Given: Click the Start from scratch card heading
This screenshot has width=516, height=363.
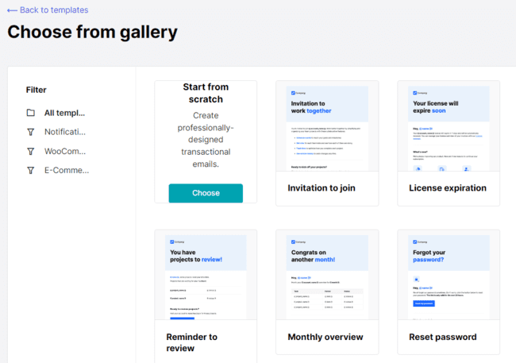Looking at the screenshot, I should click(x=206, y=93).
